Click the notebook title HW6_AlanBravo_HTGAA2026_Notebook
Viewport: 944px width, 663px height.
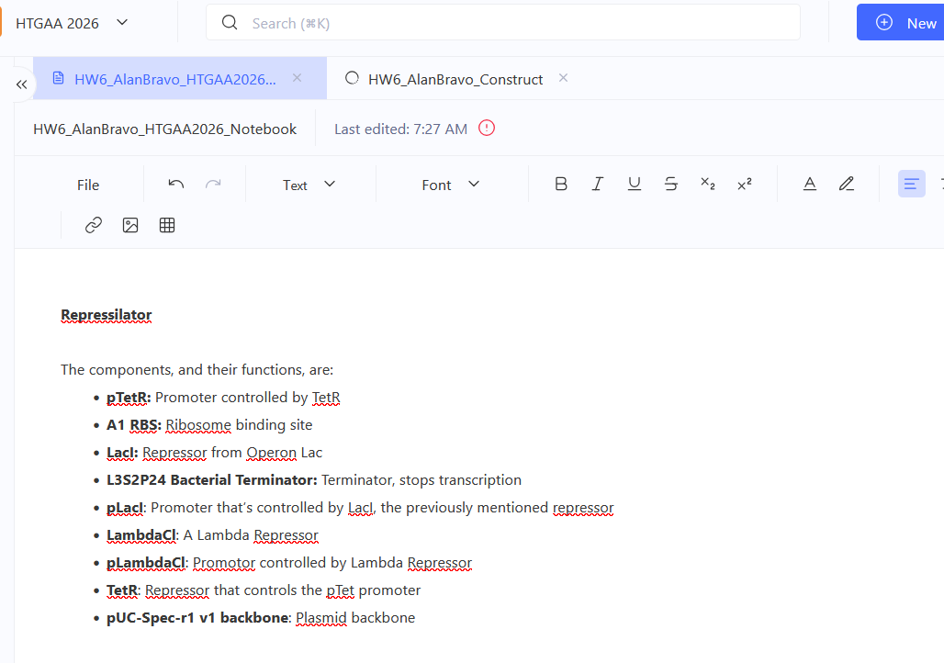pos(164,129)
